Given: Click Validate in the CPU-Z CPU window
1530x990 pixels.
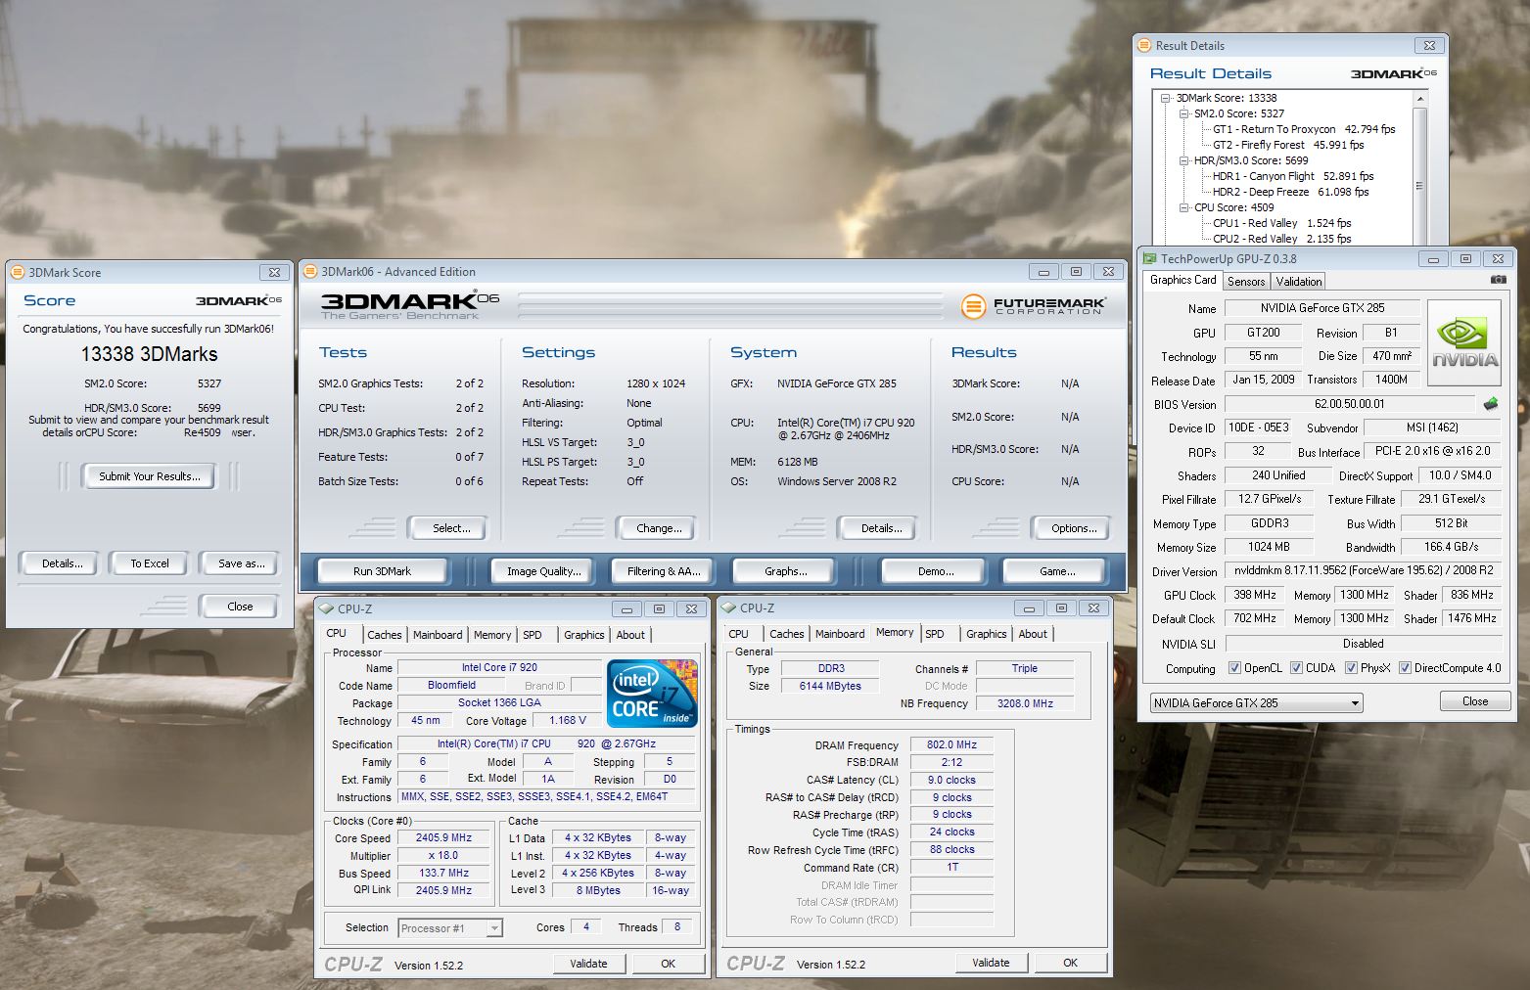Looking at the screenshot, I should pyautogui.click(x=588, y=964).
